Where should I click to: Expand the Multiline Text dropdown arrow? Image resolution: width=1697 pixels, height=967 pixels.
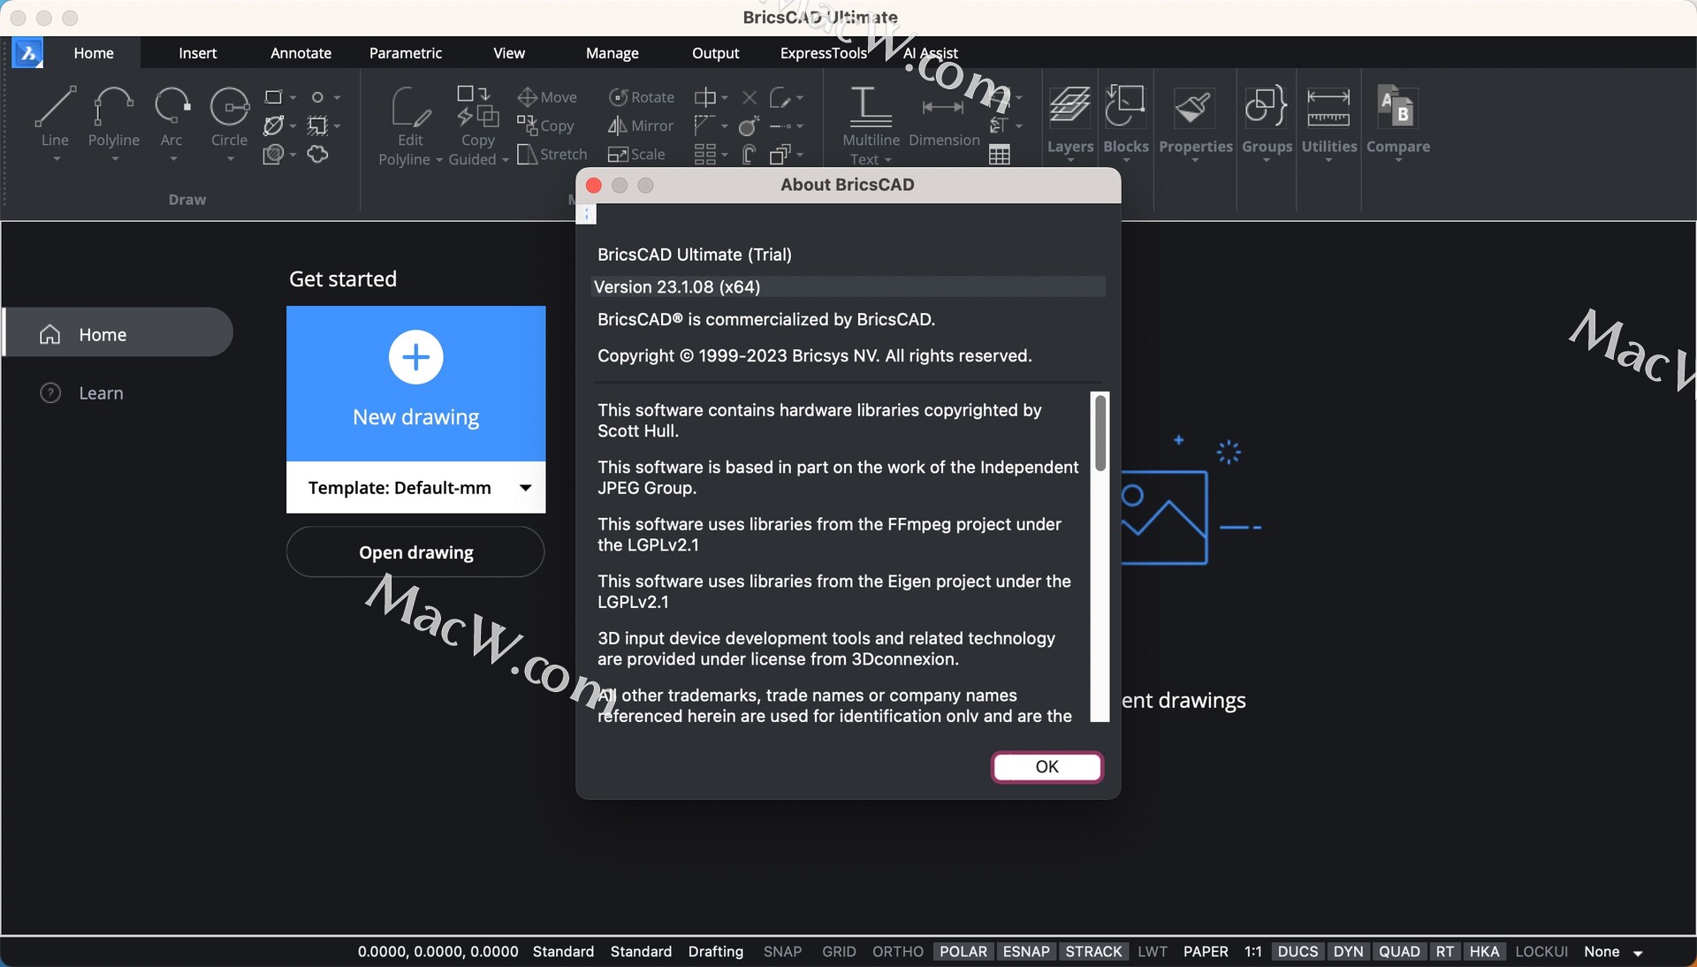point(888,161)
